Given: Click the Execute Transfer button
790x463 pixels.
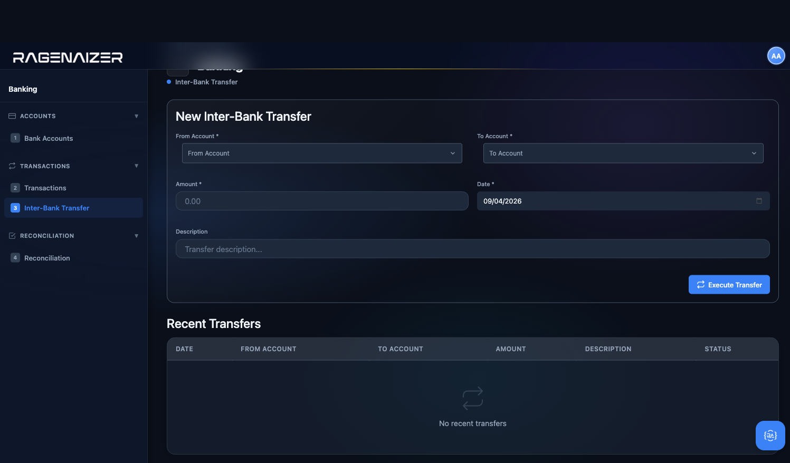Looking at the screenshot, I should click(x=729, y=285).
